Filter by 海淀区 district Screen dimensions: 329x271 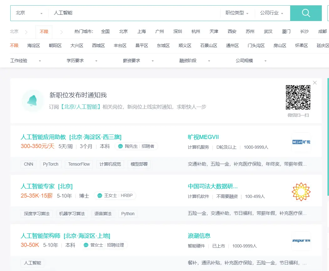(34, 45)
